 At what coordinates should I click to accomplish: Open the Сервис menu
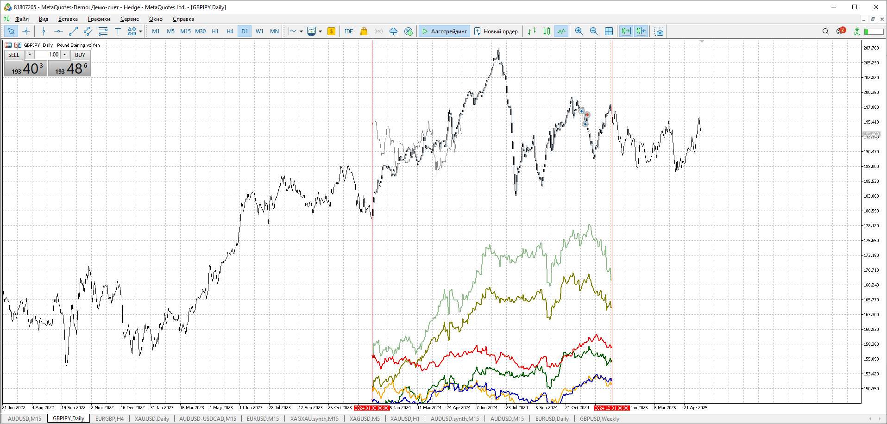[130, 19]
